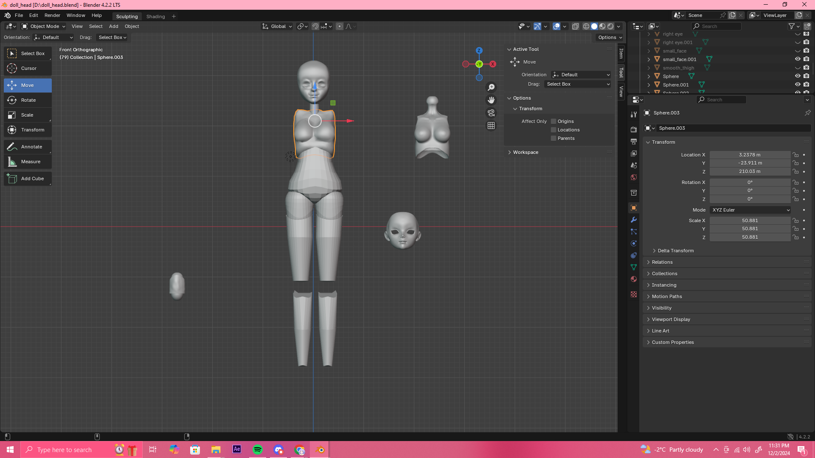815x458 pixels.
Task: Open the Add menu in the viewport header
Action: tap(113, 26)
